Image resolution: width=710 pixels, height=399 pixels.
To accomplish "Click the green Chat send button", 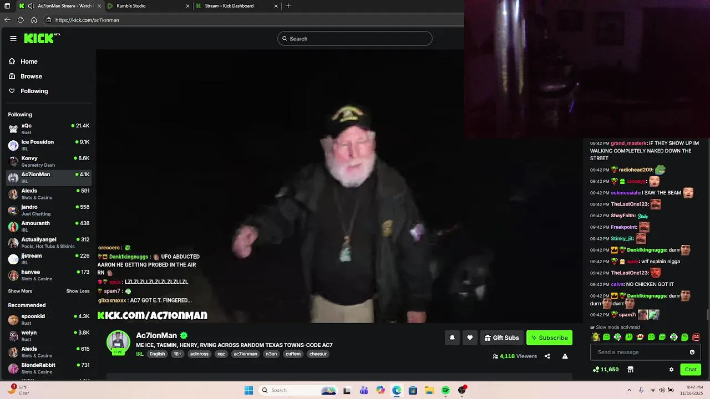I will (x=691, y=370).
